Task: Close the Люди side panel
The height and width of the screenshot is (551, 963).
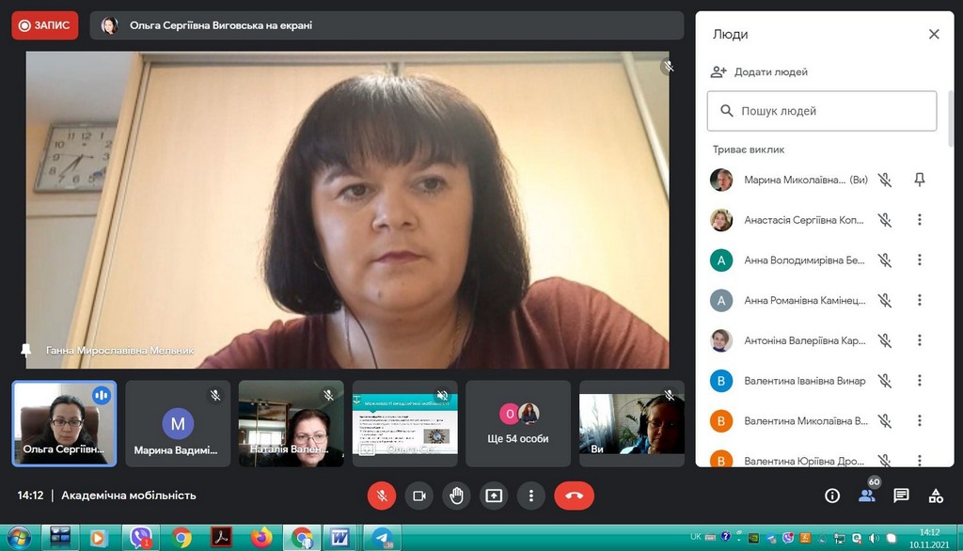Action: pyautogui.click(x=934, y=34)
